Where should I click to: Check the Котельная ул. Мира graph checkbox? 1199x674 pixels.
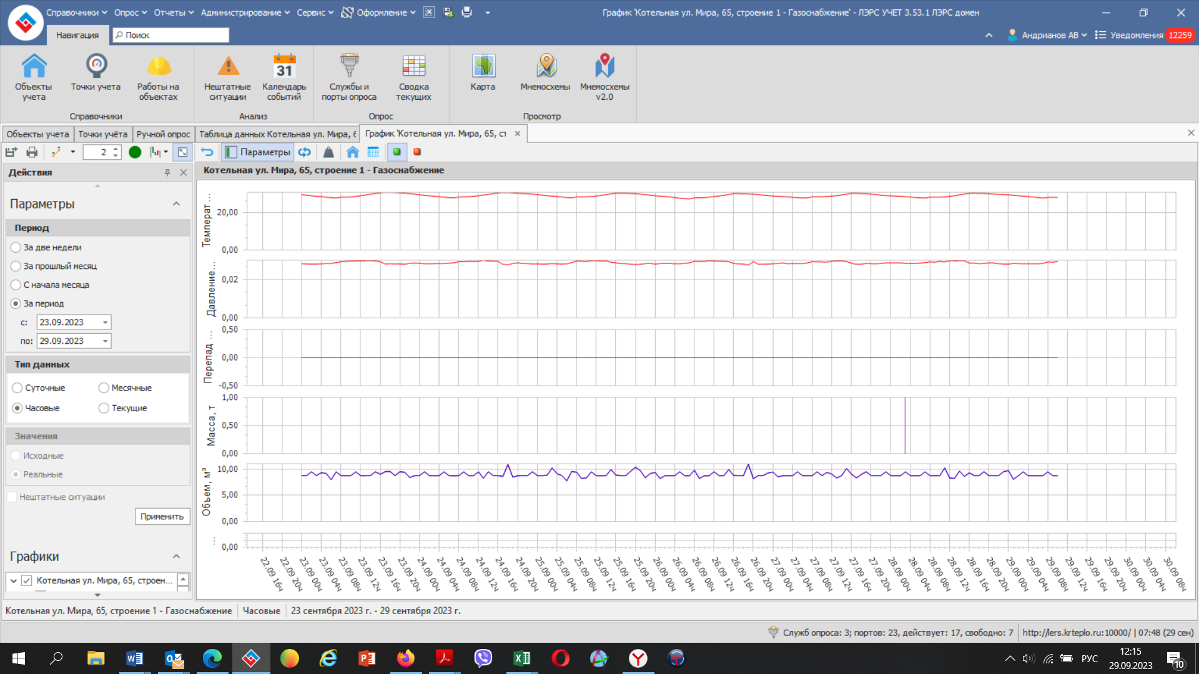(x=27, y=580)
